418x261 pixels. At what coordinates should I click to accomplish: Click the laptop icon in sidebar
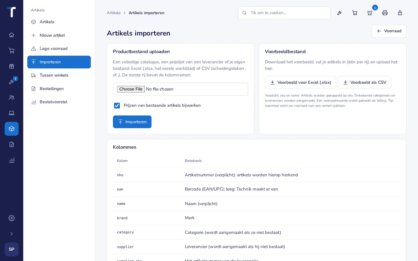click(11, 113)
